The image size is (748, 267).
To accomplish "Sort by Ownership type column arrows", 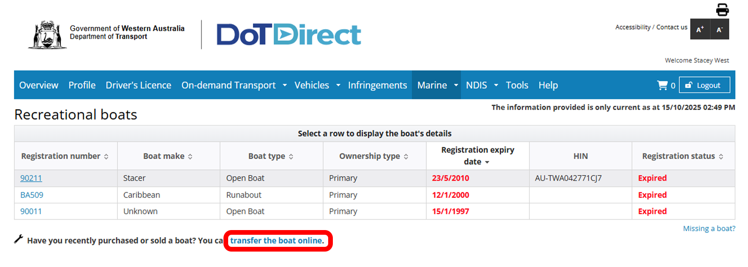I will 406,157.
